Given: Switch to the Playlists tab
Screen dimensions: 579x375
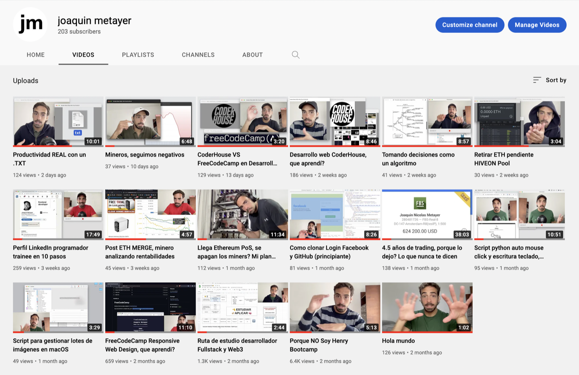Looking at the screenshot, I should click(x=138, y=55).
